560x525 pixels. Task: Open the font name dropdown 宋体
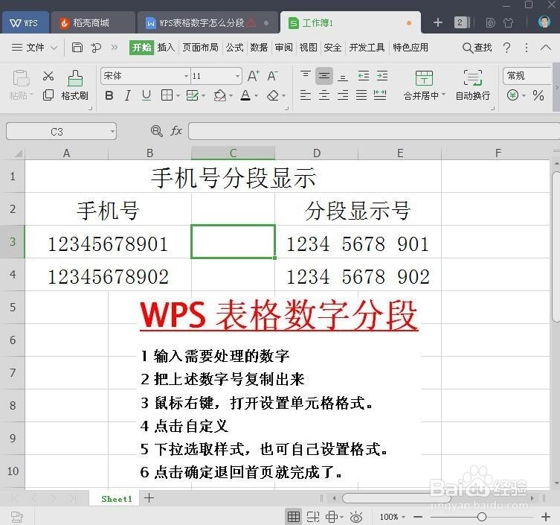pos(186,76)
